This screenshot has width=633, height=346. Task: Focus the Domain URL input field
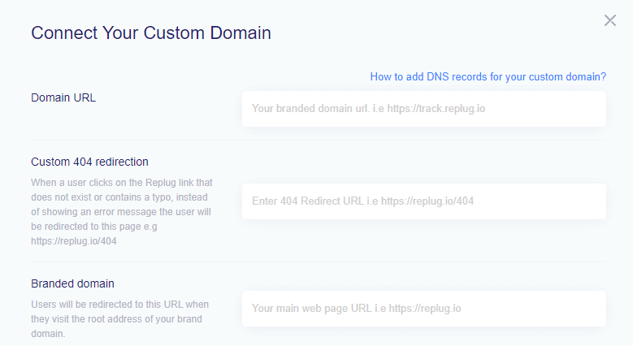424,109
